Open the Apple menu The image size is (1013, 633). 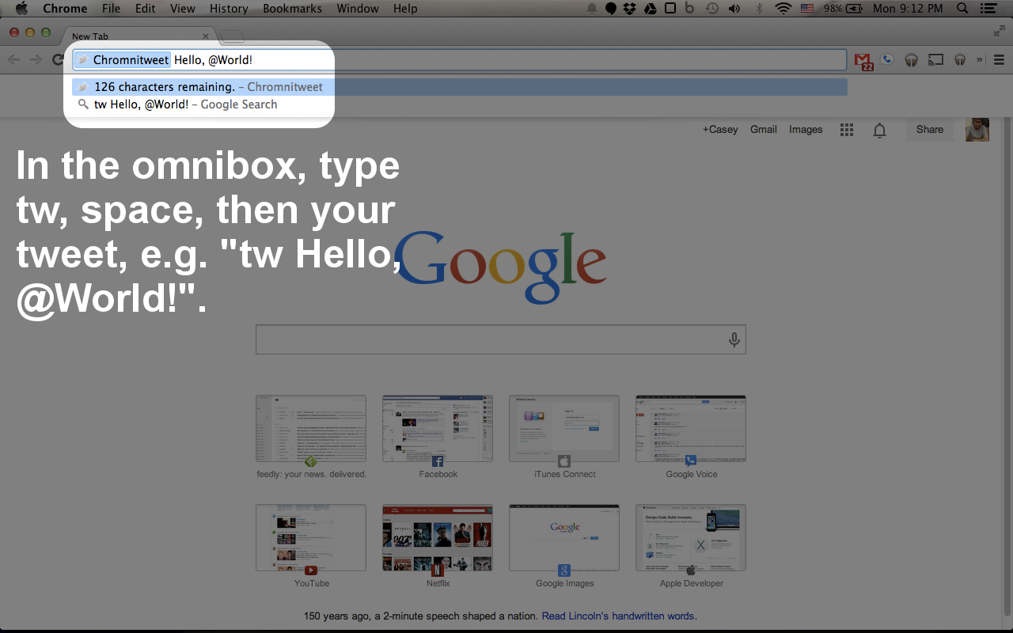21,9
